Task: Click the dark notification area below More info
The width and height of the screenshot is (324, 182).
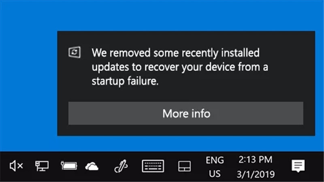Action: 186,130
